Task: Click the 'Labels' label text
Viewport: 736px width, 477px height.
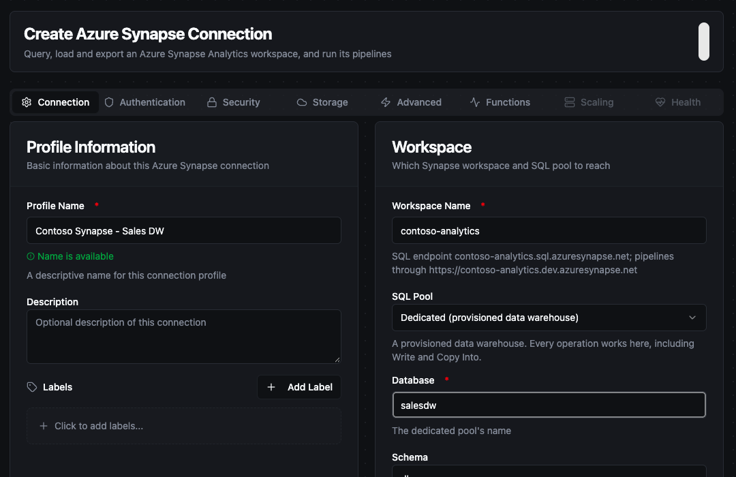Action: (58, 387)
